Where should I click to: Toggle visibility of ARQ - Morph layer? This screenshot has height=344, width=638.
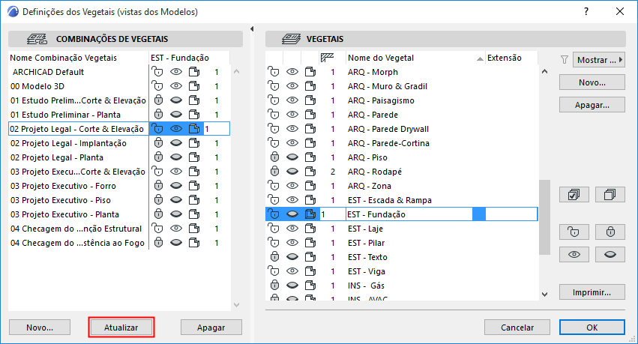point(292,72)
